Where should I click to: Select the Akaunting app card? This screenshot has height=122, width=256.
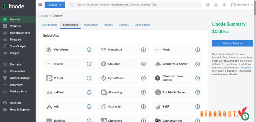123,92
